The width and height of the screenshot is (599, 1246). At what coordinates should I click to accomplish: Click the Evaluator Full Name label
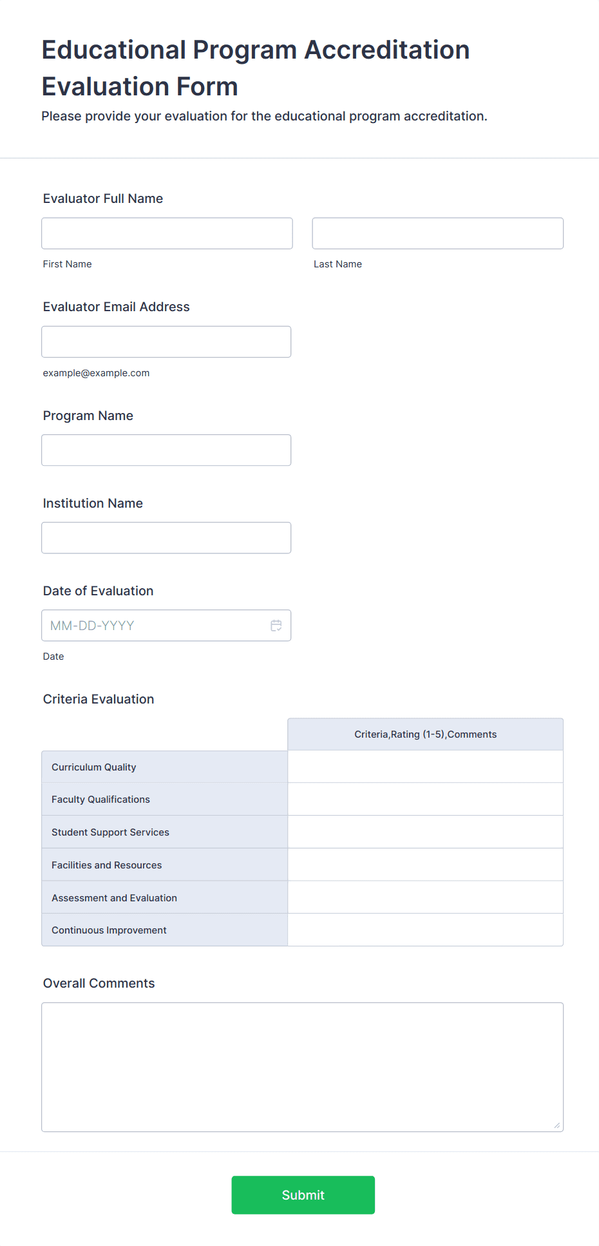click(102, 198)
